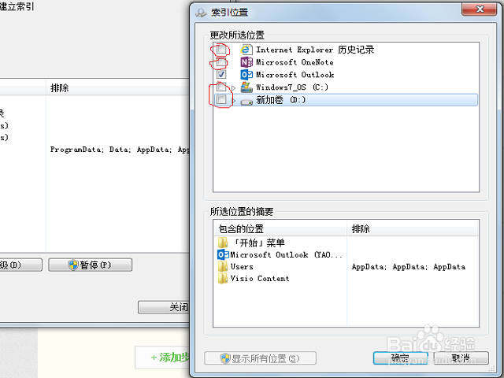The width and height of the screenshot is (504, 378).
Task: Click 关闭 button in background window
Action: tap(164, 307)
